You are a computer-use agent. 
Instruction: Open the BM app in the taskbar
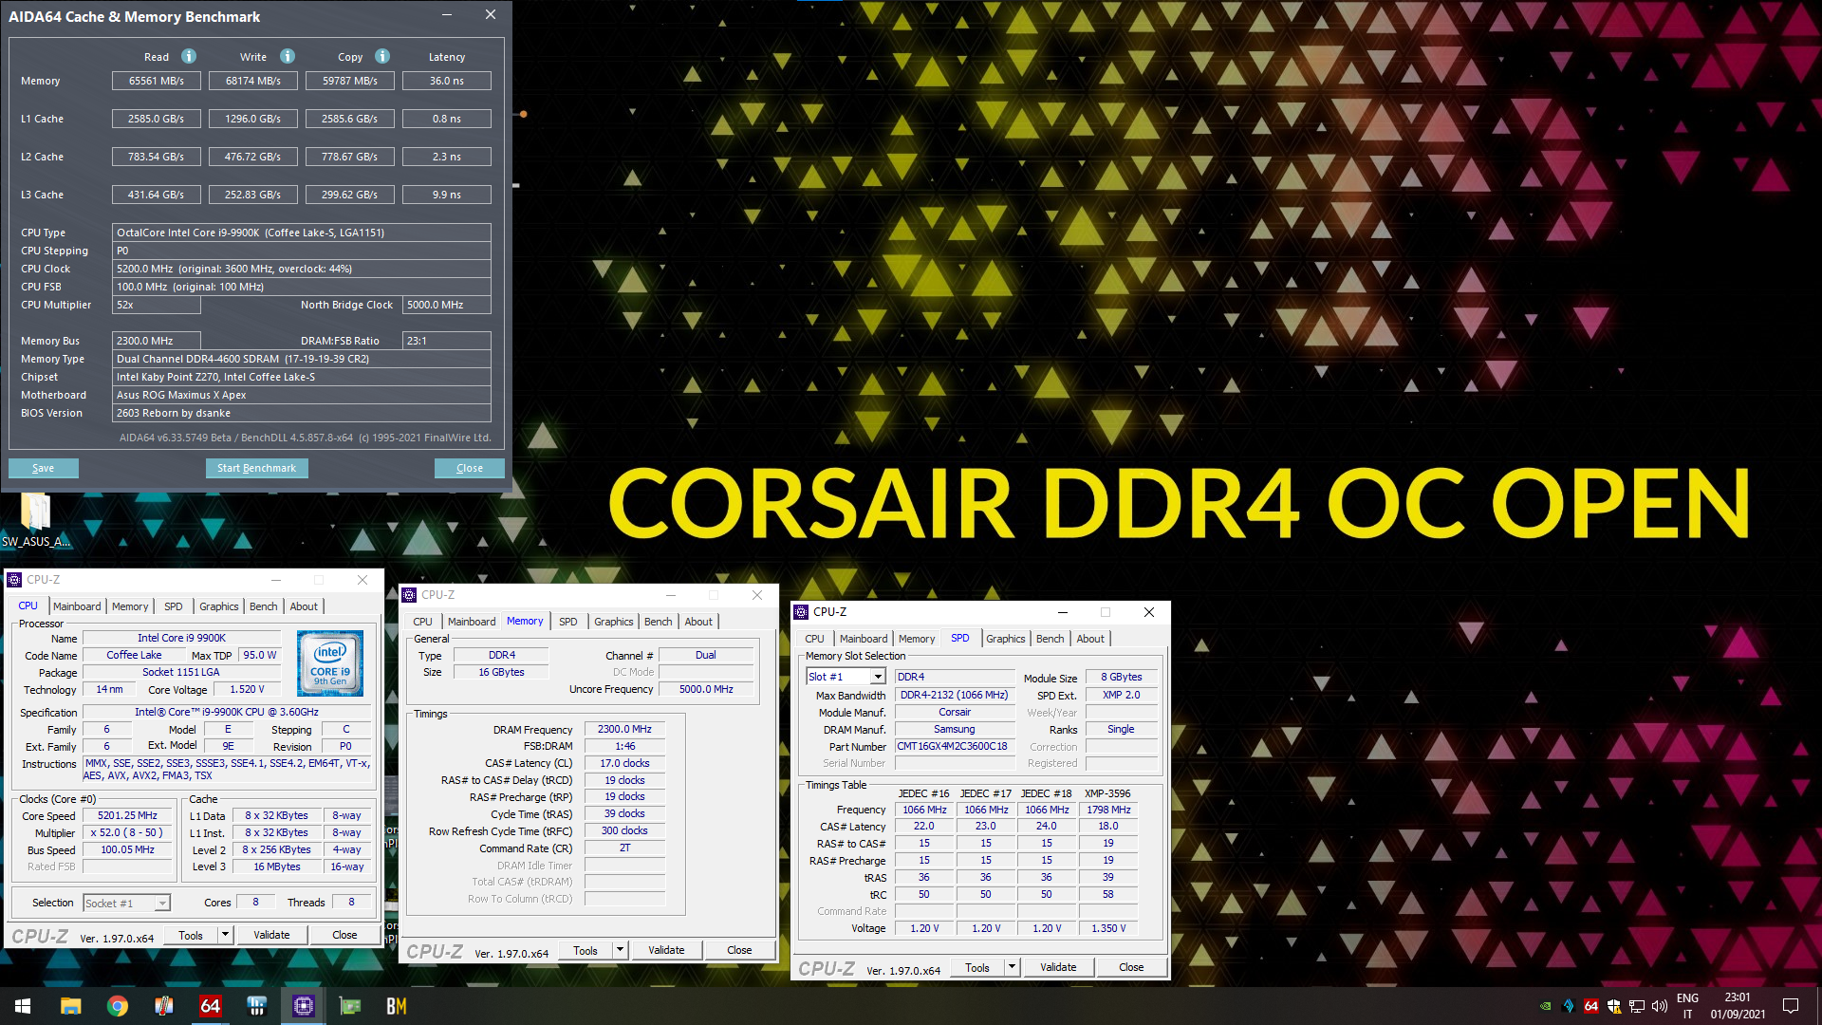pyautogui.click(x=397, y=1006)
